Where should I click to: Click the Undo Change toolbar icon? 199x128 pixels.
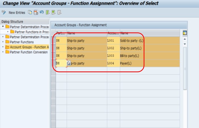[42, 12]
